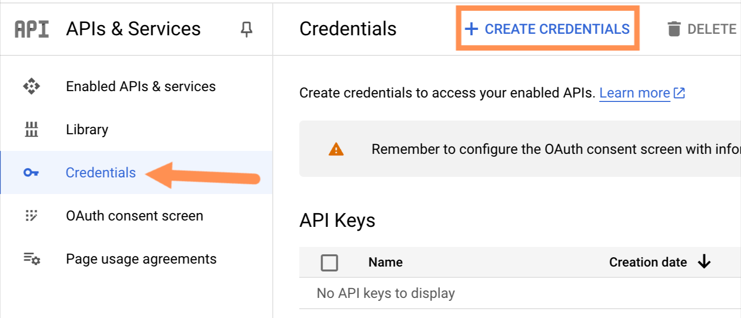Toggle the select-all API keys checkbox
The image size is (741, 318).
coord(329,263)
